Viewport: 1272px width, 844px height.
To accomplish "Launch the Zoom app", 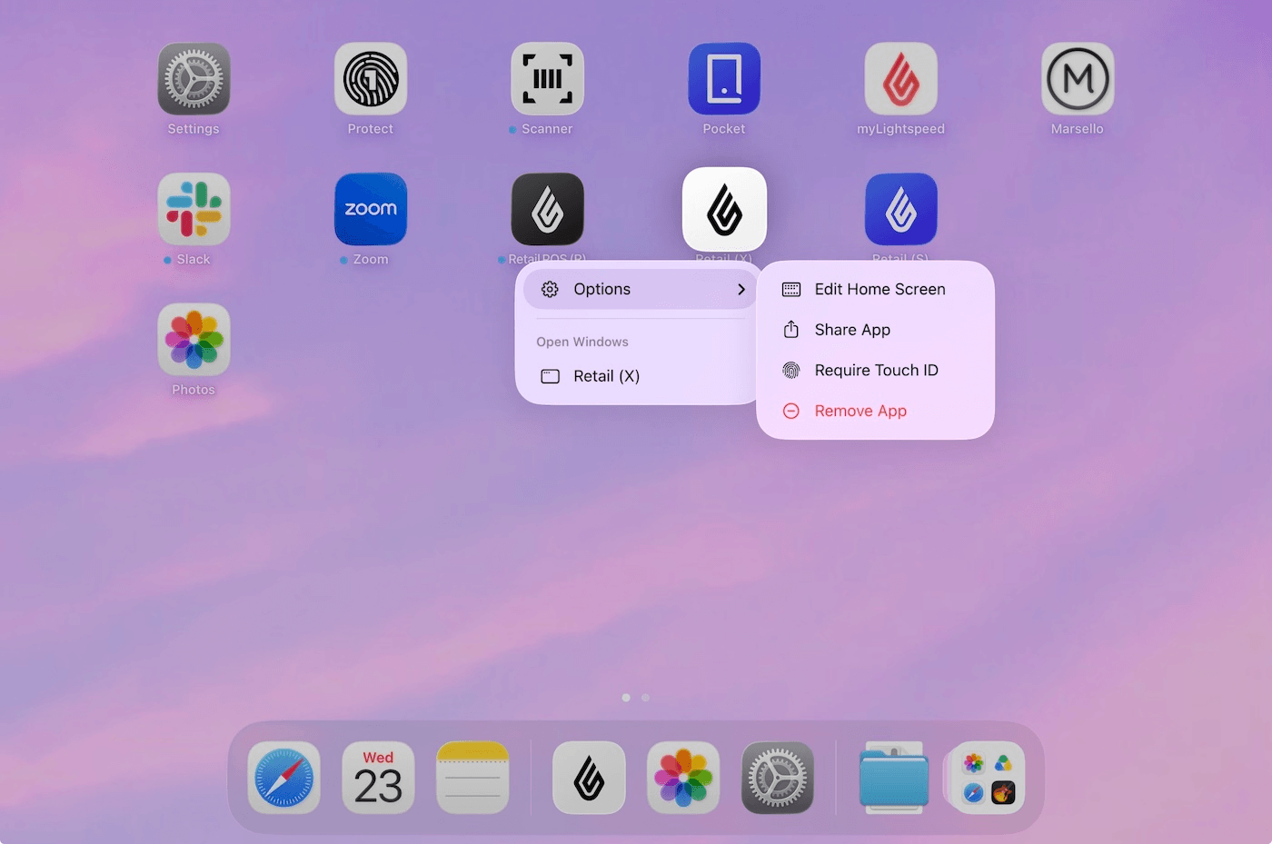I will pos(371,209).
